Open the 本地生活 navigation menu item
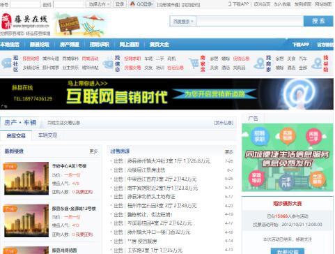Viewport: 335px width, 254px height. click(10, 45)
